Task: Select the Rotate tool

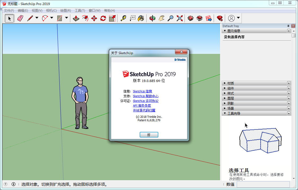Action: (x=103, y=18)
